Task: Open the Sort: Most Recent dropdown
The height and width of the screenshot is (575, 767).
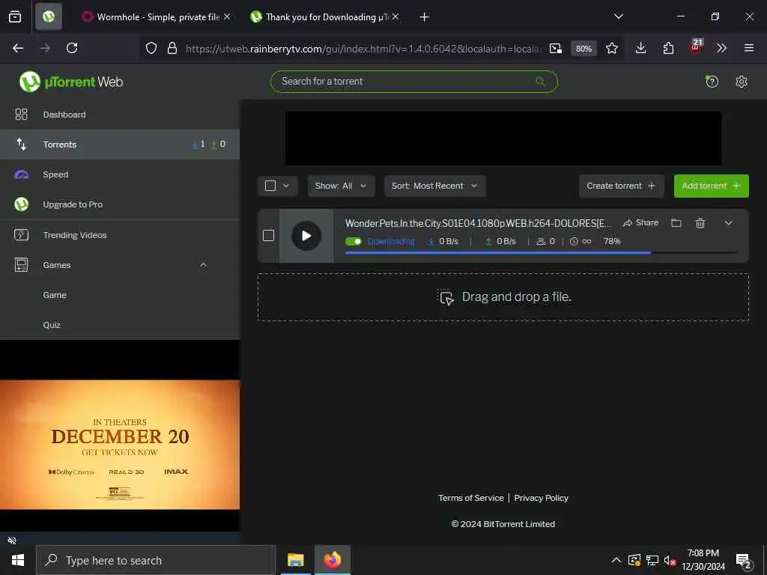Action: coord(435,186)
